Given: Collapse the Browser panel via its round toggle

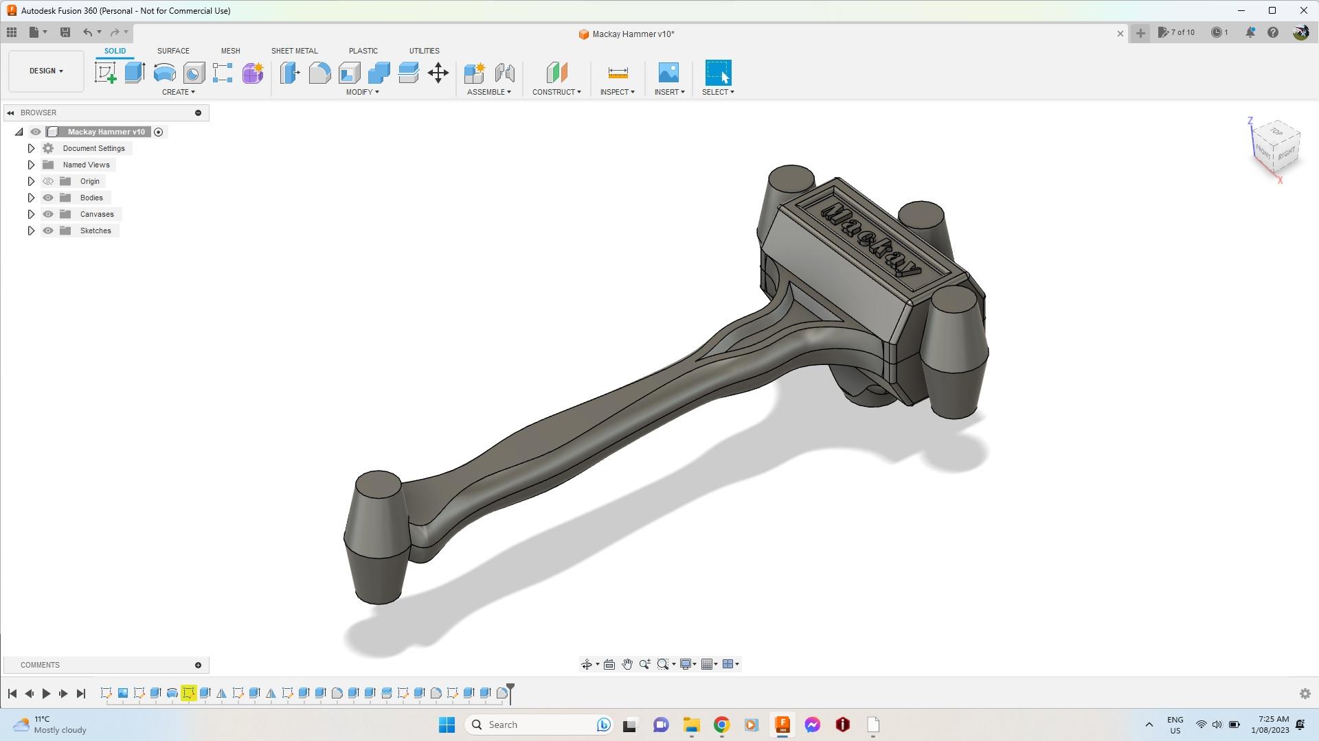Looking at the screenshot, I should (199, 113).
